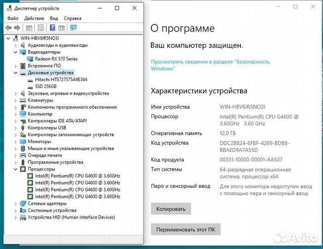This screenshot has height=249, width=323.
Task: Collapse the Процессоры category
Action: coord(15,169)
